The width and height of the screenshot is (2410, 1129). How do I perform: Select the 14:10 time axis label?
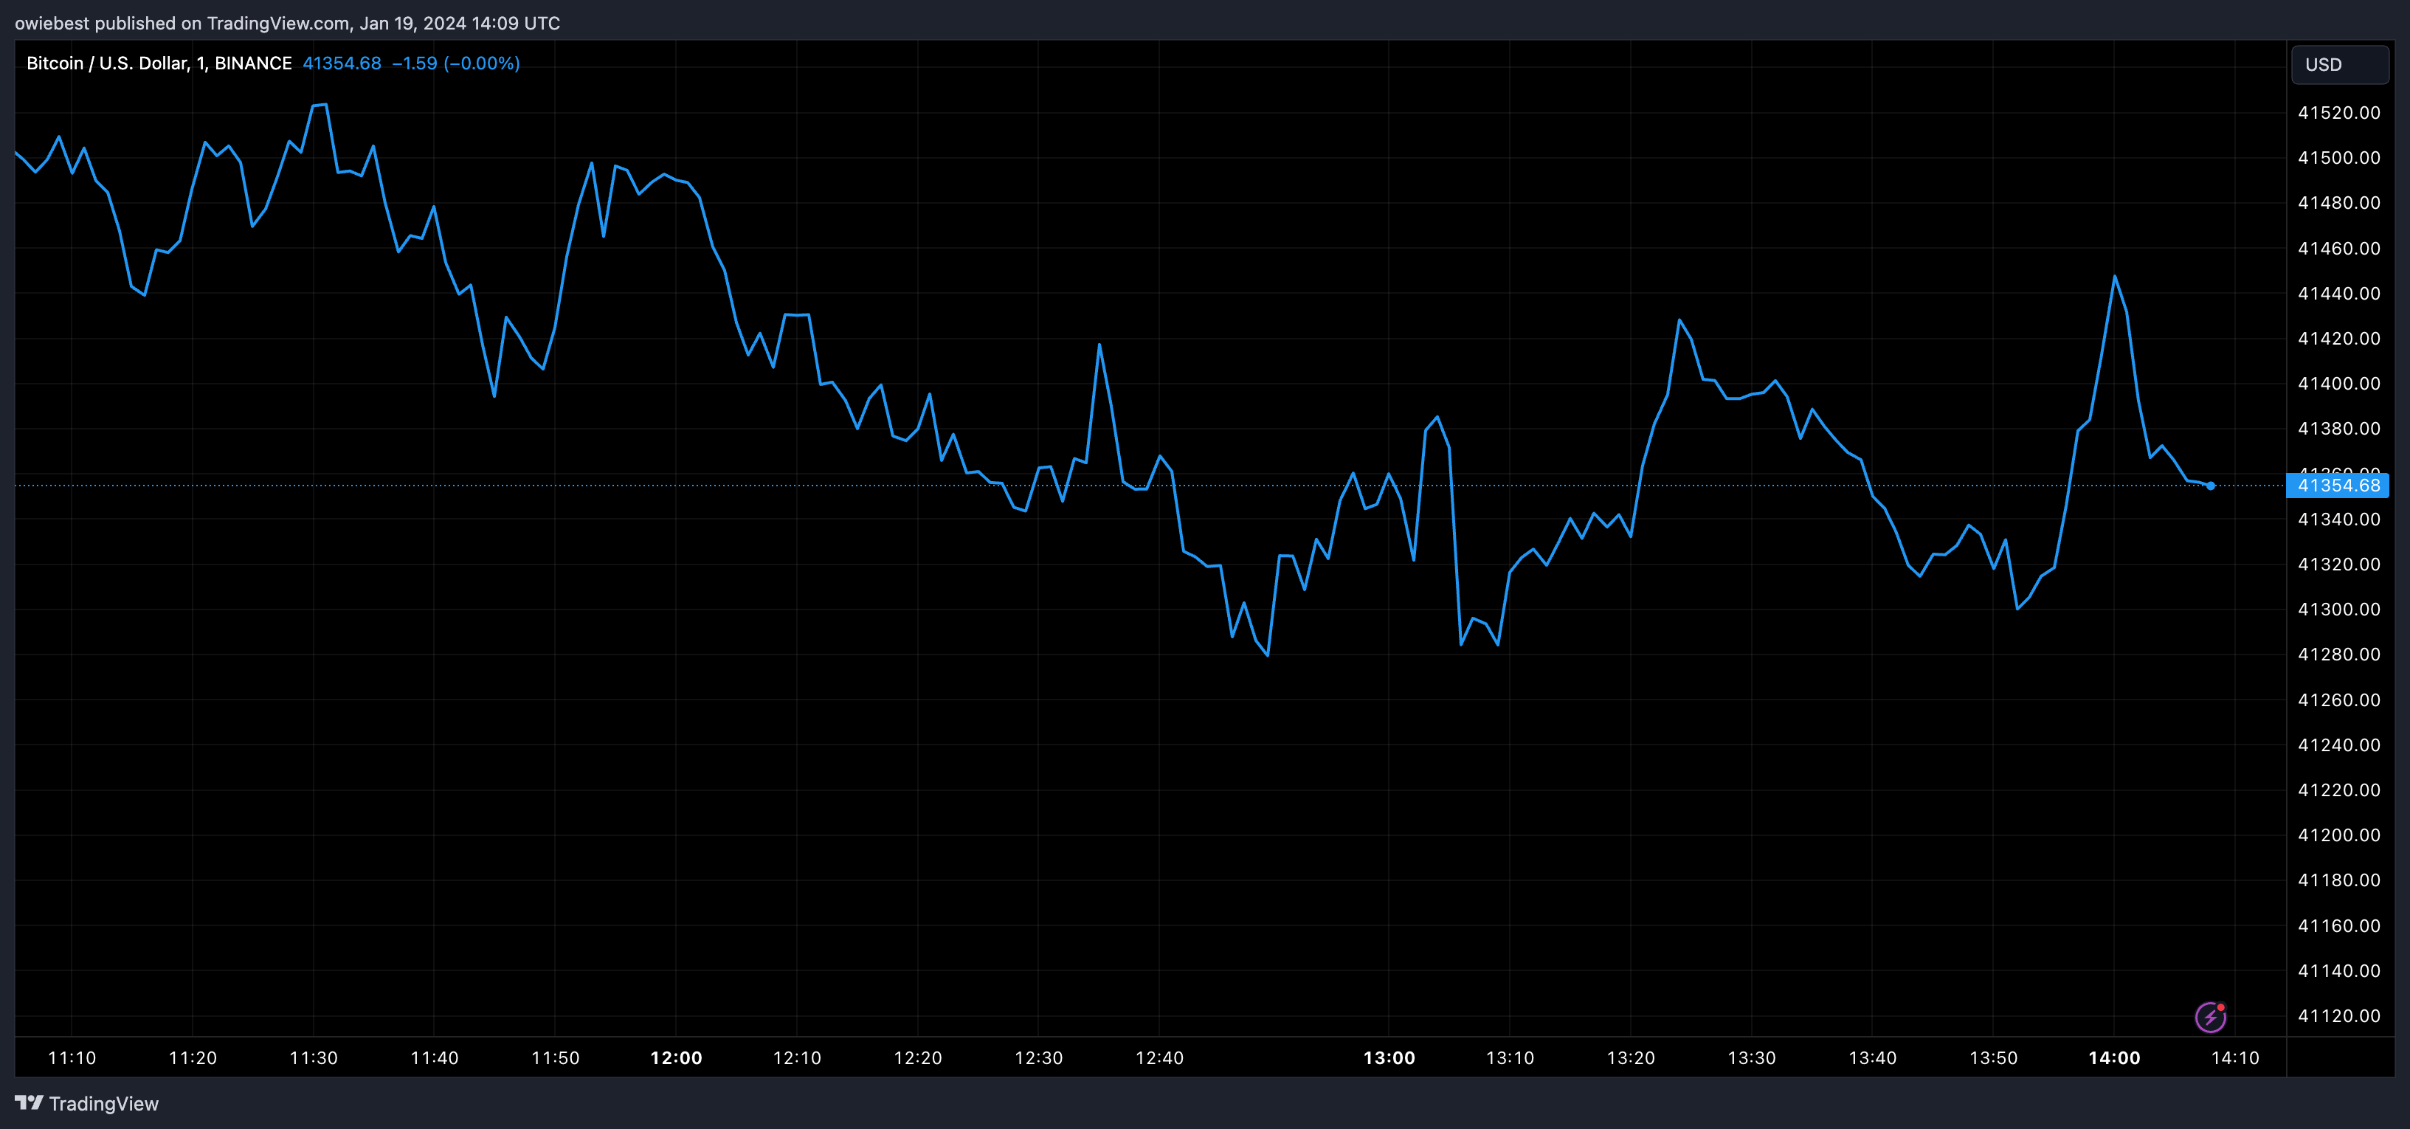click(x=2237, y=1058)
